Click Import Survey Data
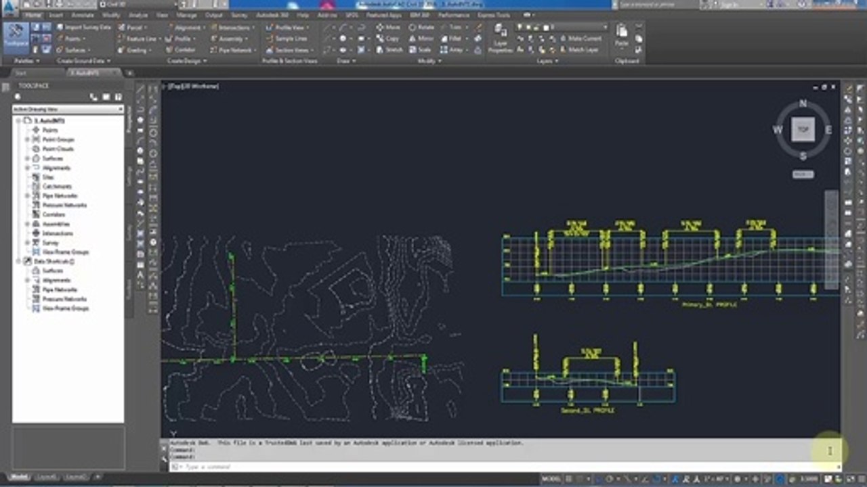This screenshot has width=867, height=487. click(x=83, y=28)
